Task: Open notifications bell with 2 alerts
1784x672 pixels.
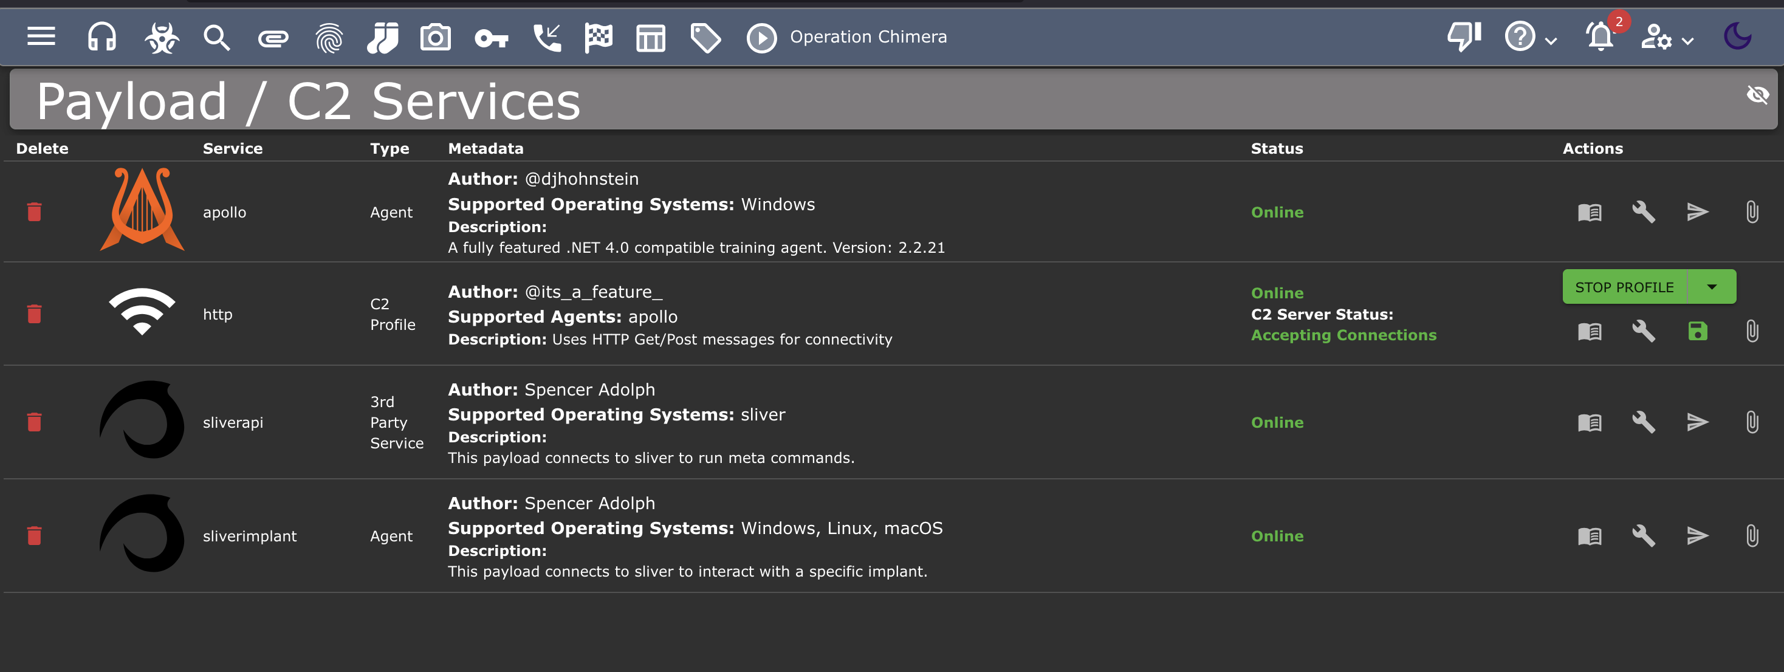Action: click(1602, 36)
